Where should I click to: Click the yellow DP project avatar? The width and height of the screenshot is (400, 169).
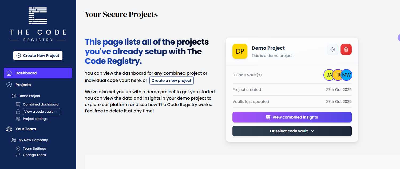click(240, 51)
